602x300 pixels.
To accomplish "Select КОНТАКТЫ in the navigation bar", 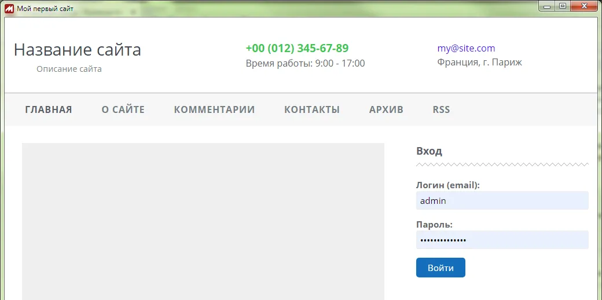I will [311, 109].
